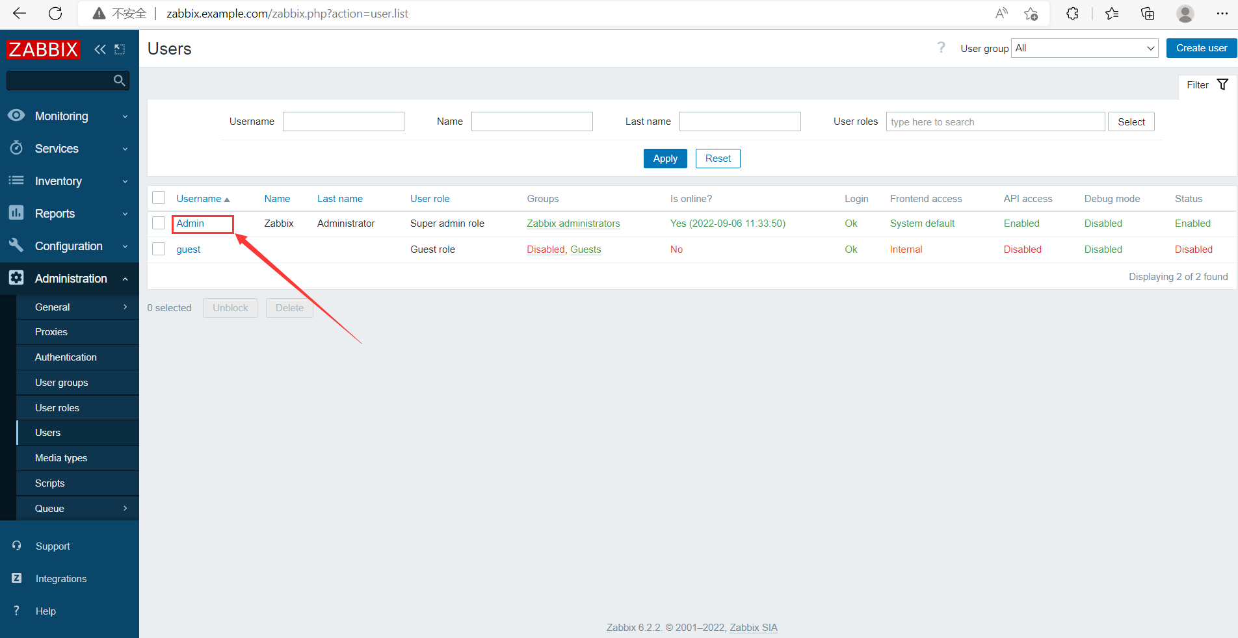Expand the Reports menu chevron
1238x638 pixels.
(125, 214)
